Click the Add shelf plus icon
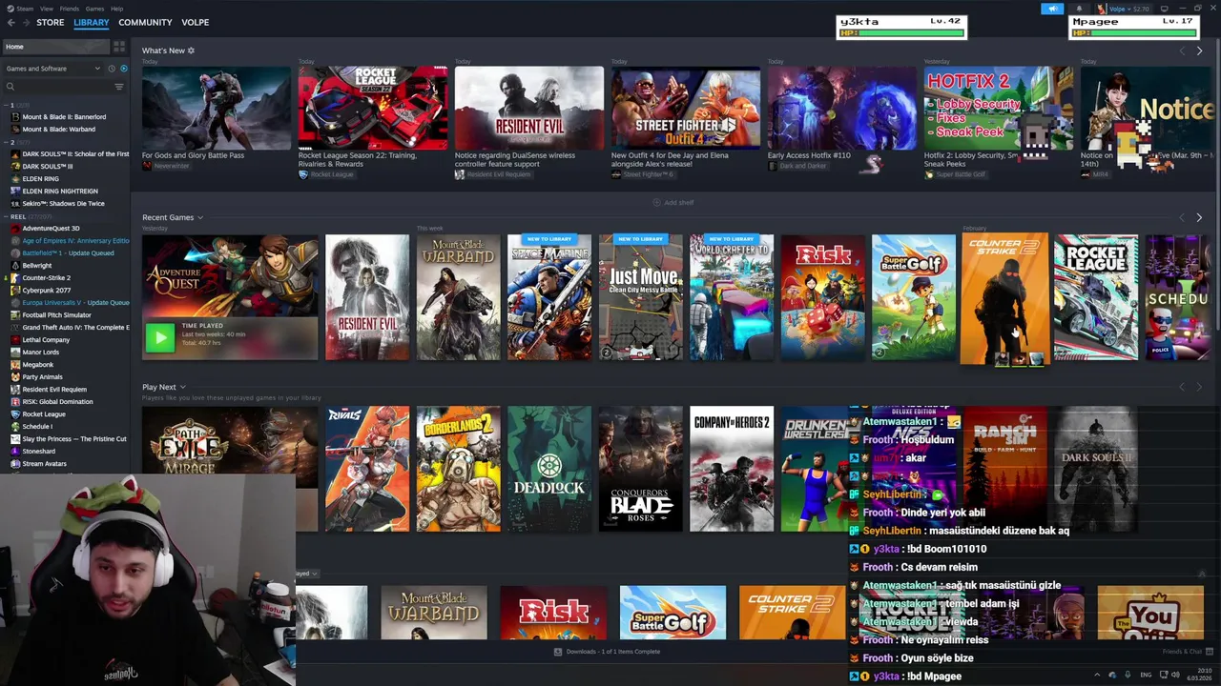The height and width of the screenshot is (686, 1221). pyautogui.click(x=656, y=203)
